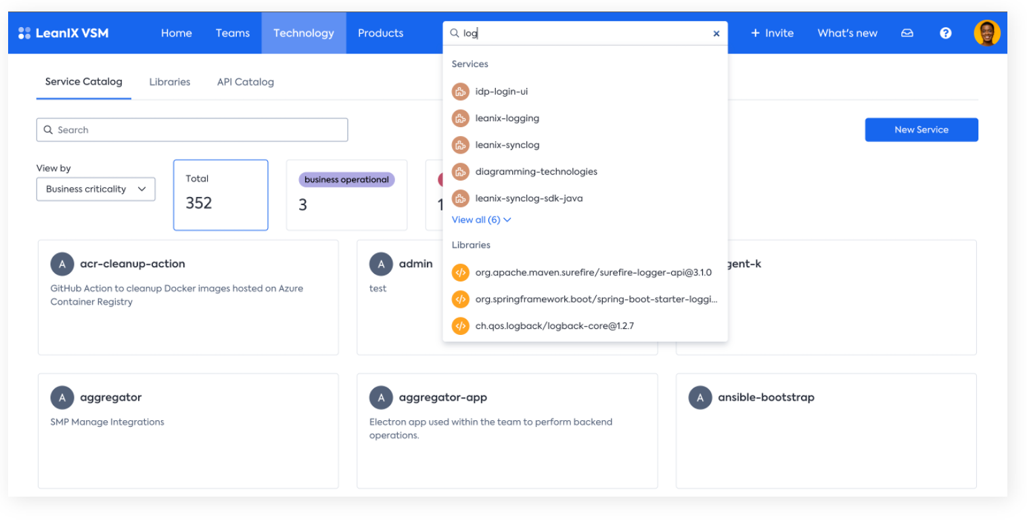Select the Total 352 filter card
Image resolution: width=1027 pixels, height=521 pixels.
click(x=221, y=195)
